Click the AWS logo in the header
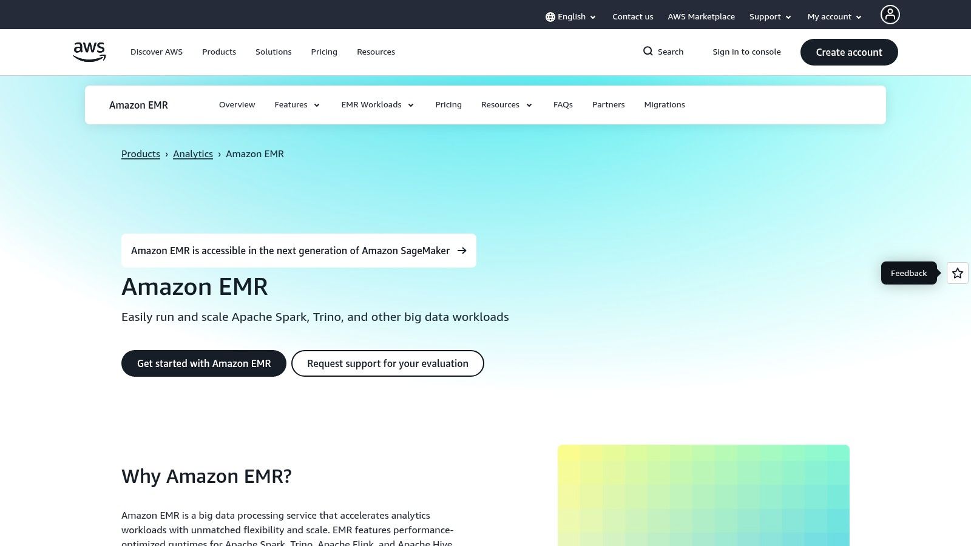 tap(89, 52)
